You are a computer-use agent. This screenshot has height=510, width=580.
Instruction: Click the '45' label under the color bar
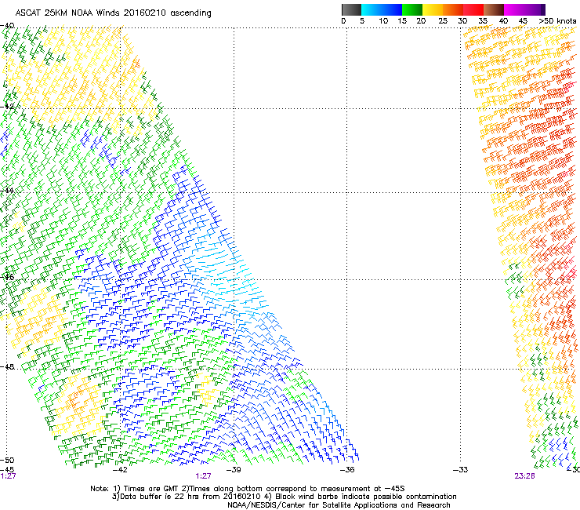523,21
